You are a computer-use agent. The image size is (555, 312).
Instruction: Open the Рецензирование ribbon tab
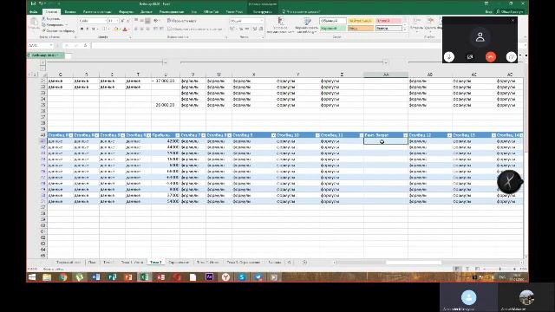(172, 11)
